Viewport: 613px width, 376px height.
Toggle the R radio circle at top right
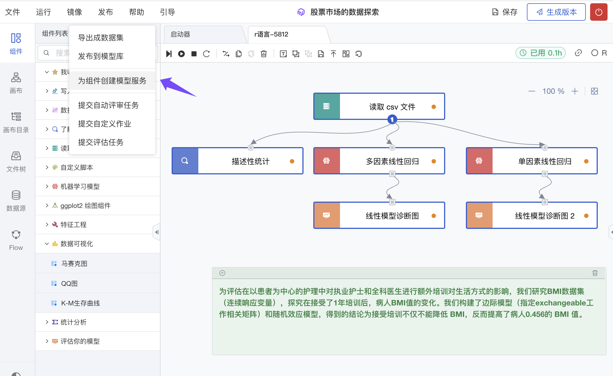[x=594, y=53]
